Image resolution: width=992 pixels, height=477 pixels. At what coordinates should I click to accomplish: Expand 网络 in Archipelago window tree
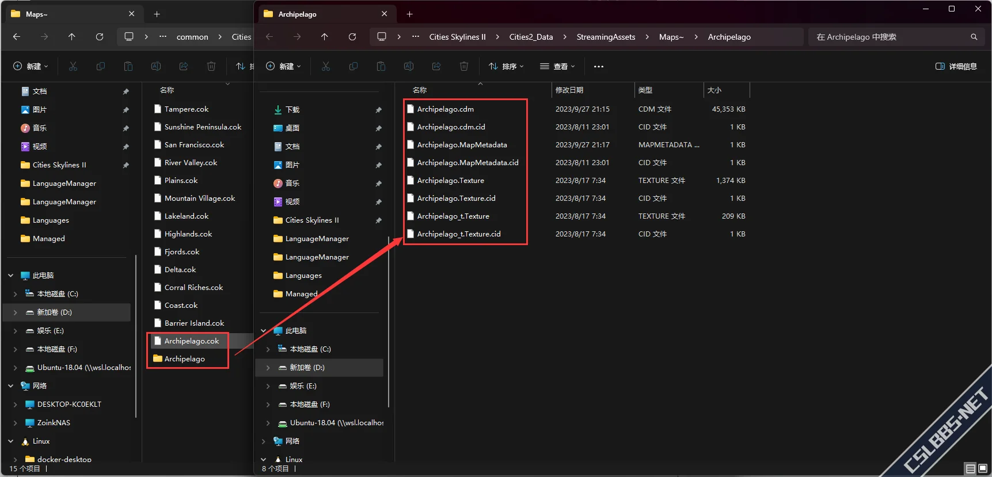tap(264, 441)
